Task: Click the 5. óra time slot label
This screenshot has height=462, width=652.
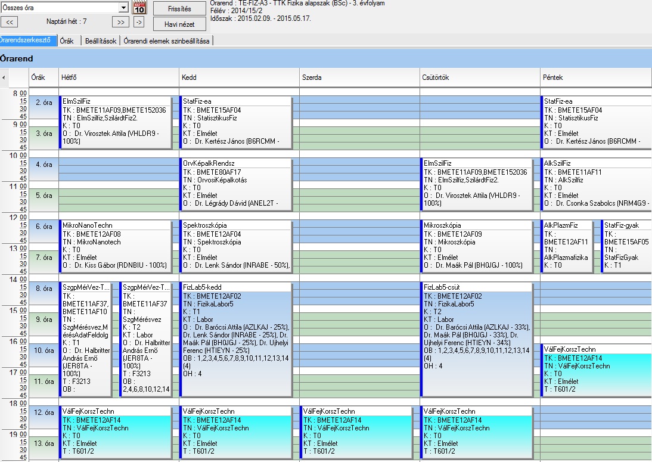Action: tap(44, 196)
